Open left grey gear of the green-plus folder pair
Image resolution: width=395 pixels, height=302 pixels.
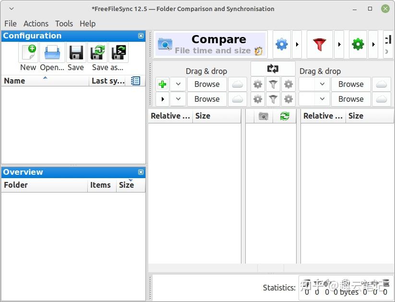click(x=258, y=84)
